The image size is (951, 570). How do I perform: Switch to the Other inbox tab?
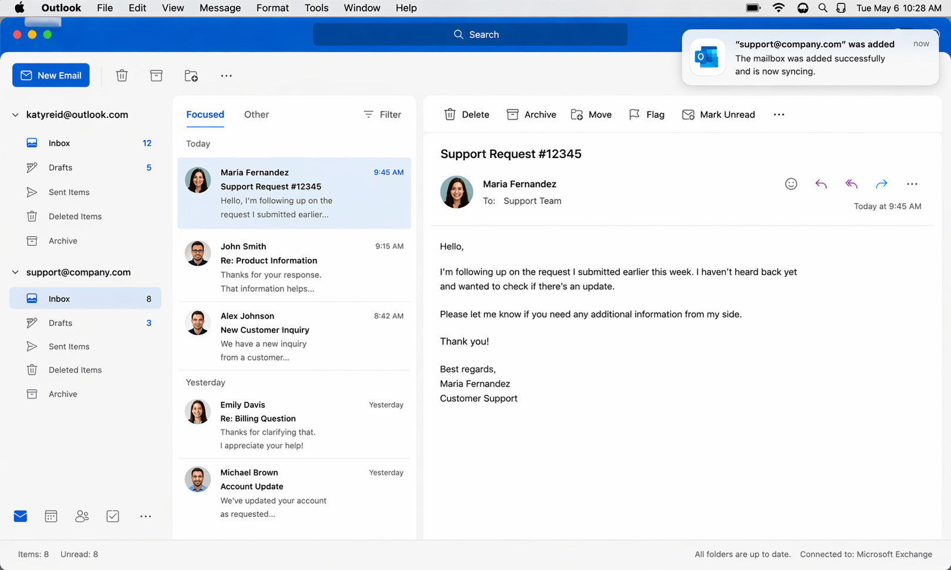pos(257,114)
